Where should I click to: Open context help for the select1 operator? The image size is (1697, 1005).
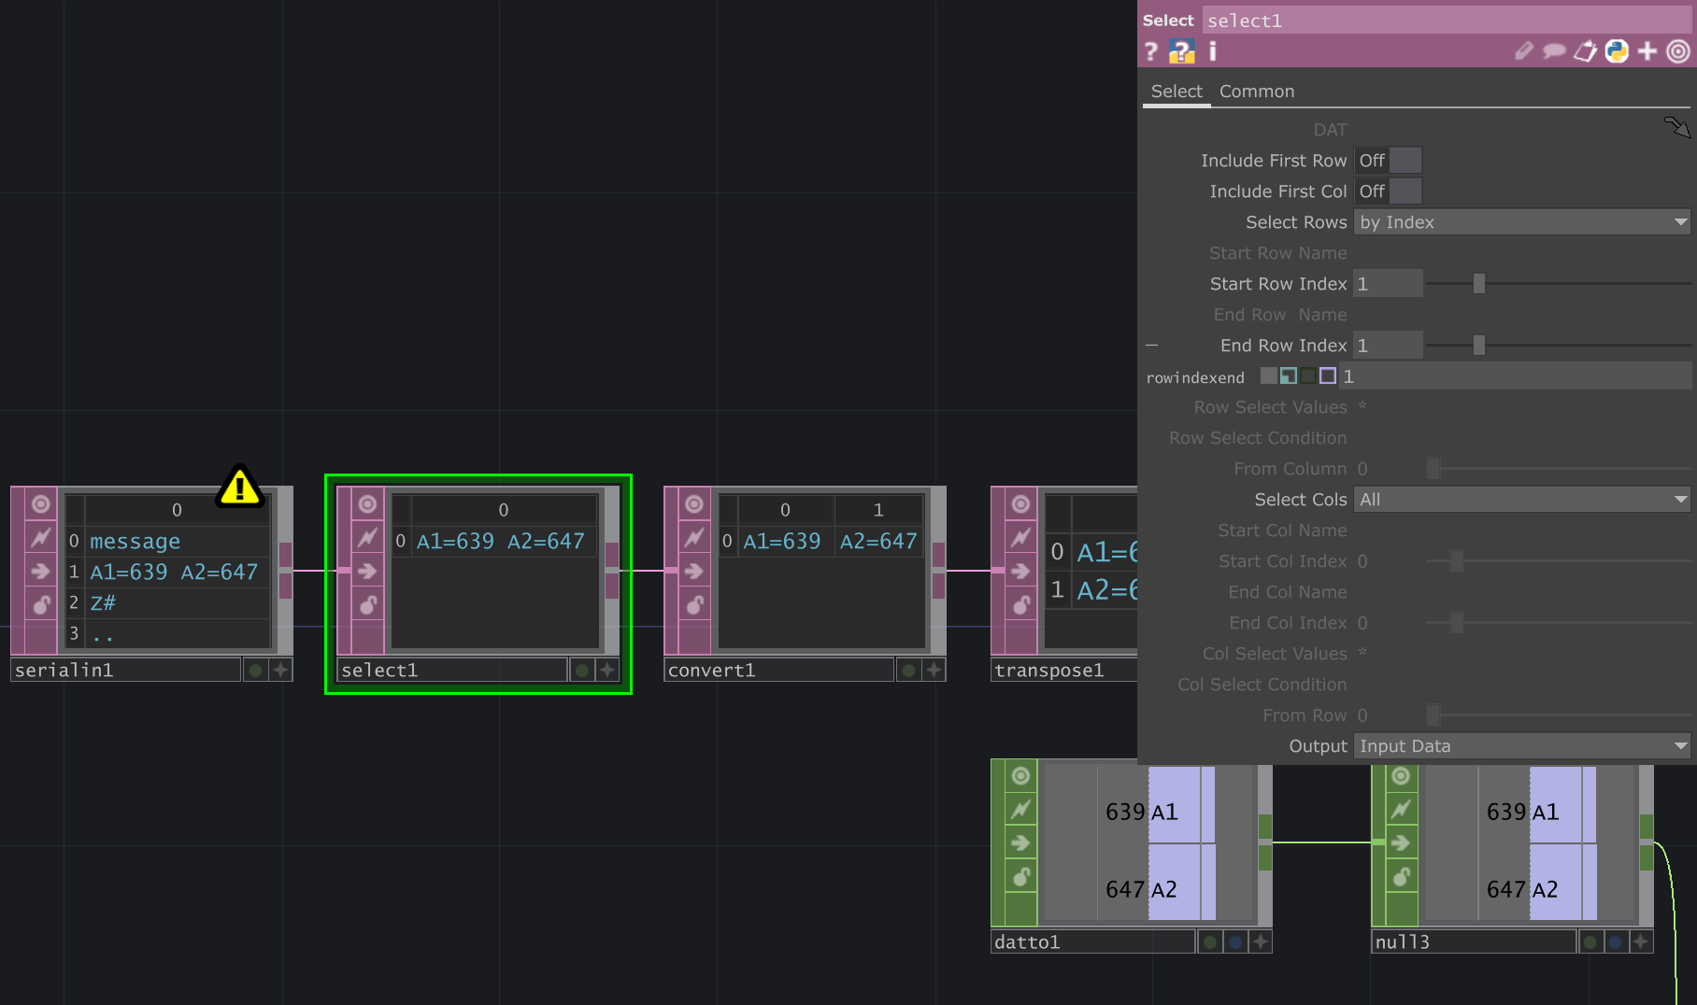[1150, 51]
